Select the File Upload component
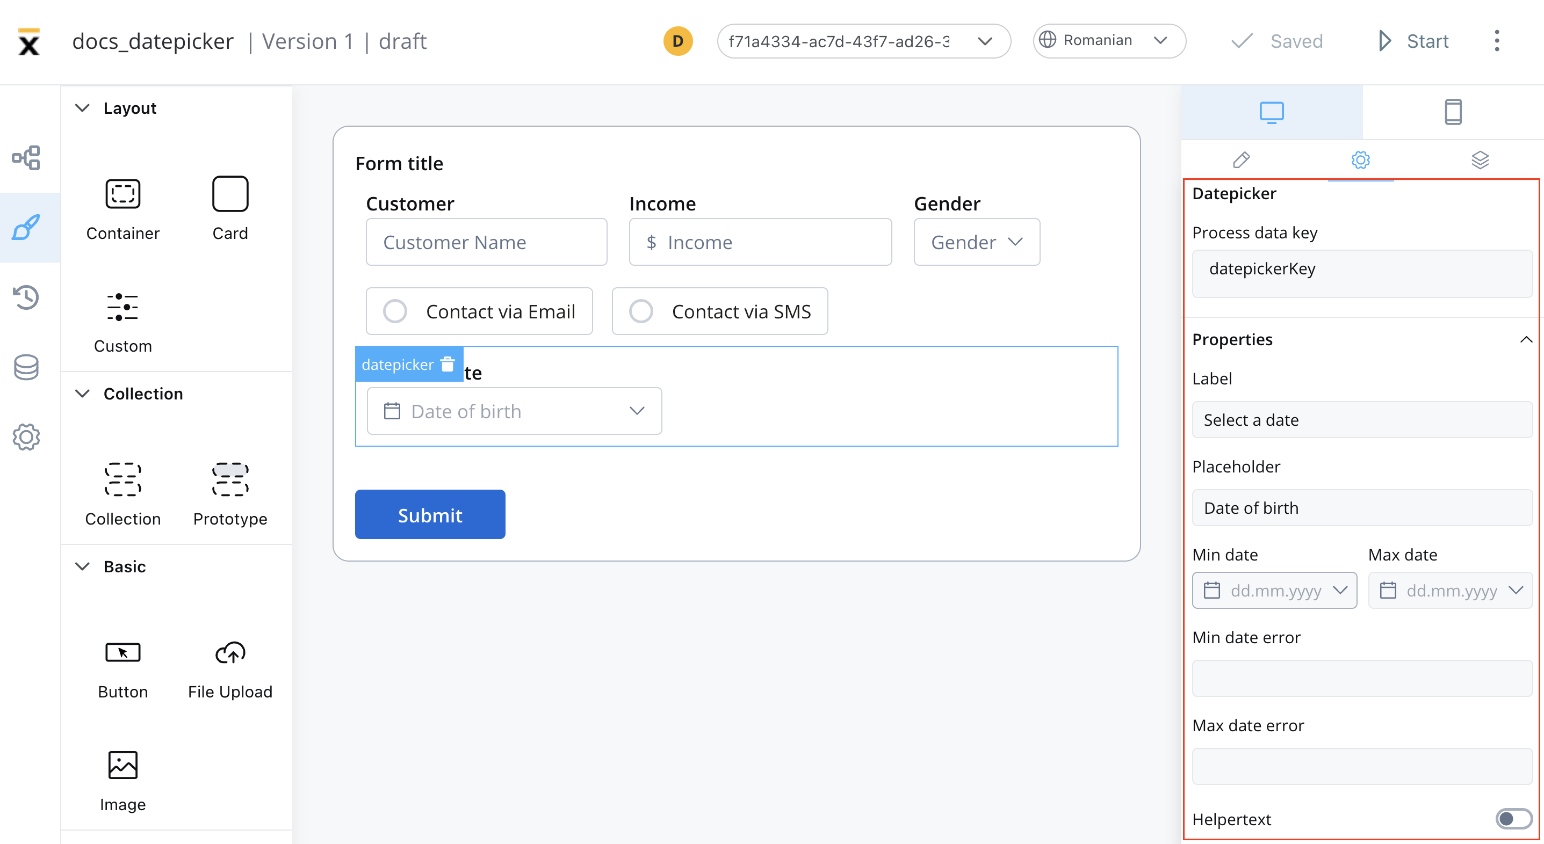Image resolution: width=1544 pixels, height=844 pixels. pos(230,670)
